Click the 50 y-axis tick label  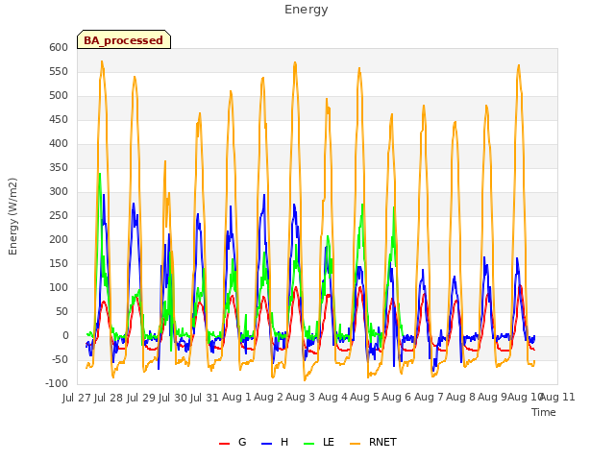pyautogui.click(x=61, y=311)
